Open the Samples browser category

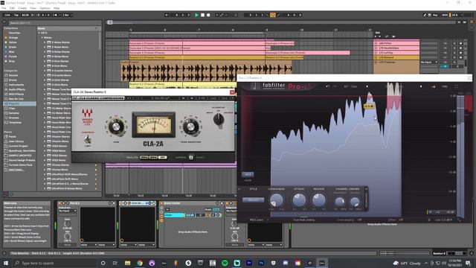13,113
